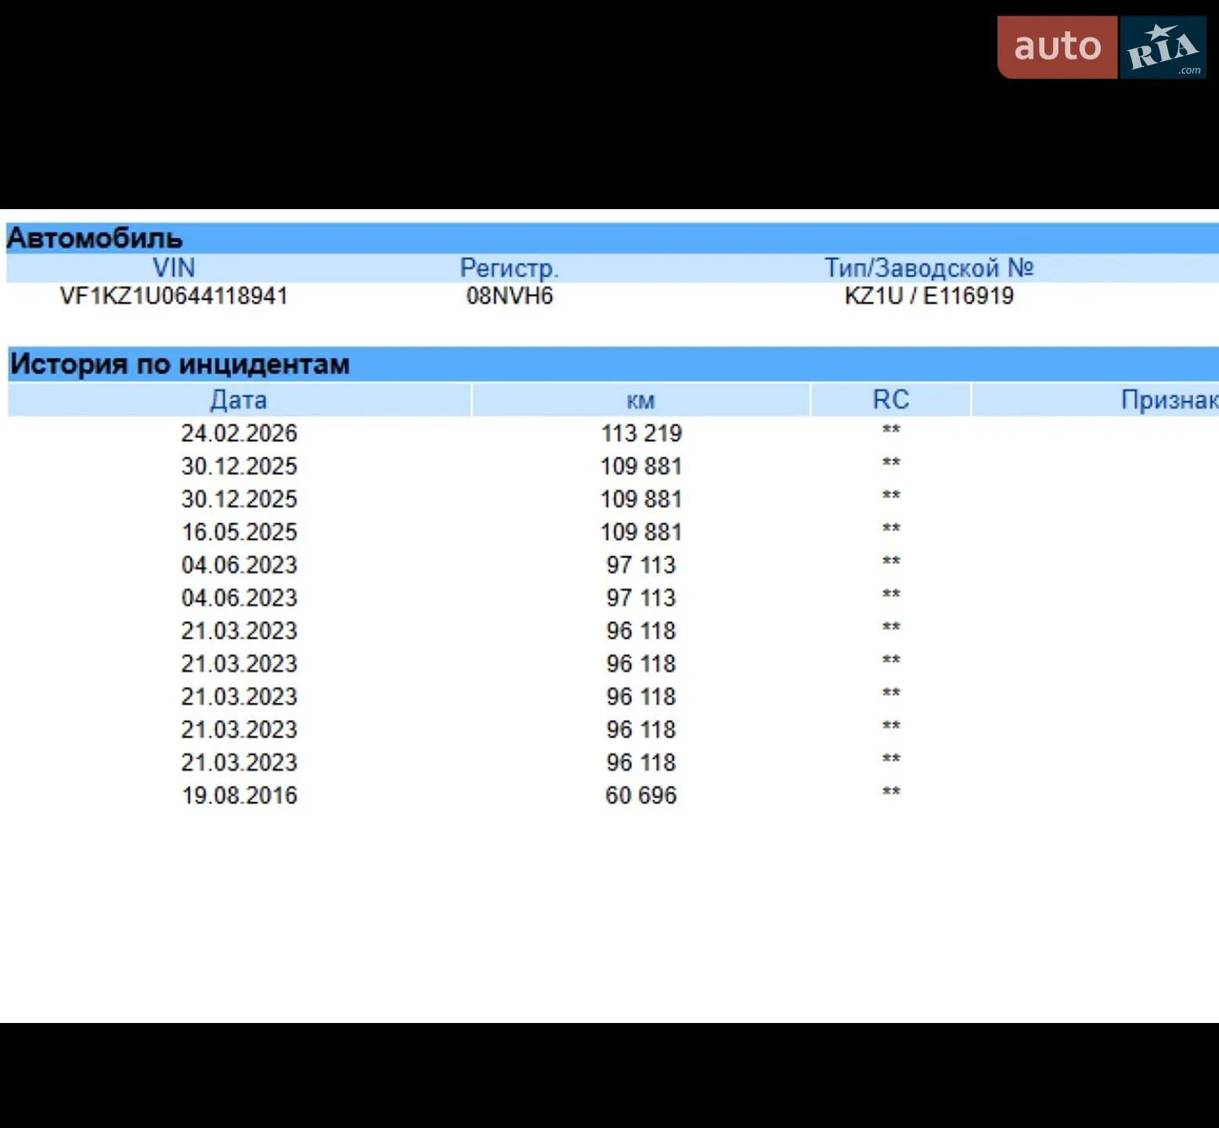
Task: Select the date 16.05.2025
Action: pos(240,532)
